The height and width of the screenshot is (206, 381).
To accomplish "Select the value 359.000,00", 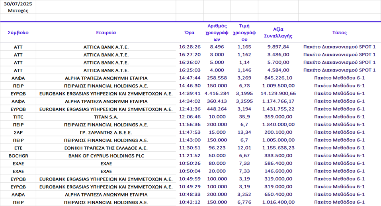I will pos(278,117).
